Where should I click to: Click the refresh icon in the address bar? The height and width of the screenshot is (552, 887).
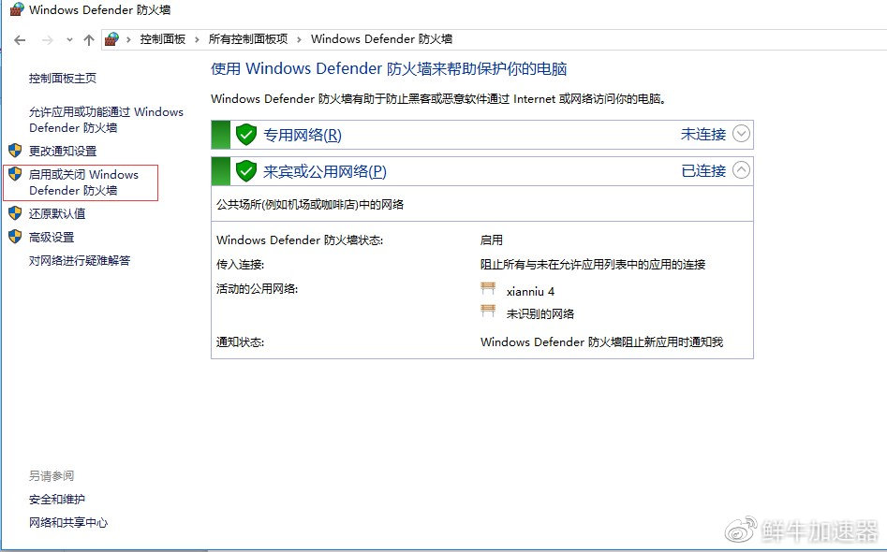tap(875, 39)
